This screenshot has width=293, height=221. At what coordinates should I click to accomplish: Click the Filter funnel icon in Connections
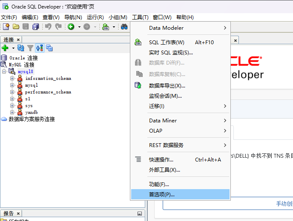pos(30,48)
